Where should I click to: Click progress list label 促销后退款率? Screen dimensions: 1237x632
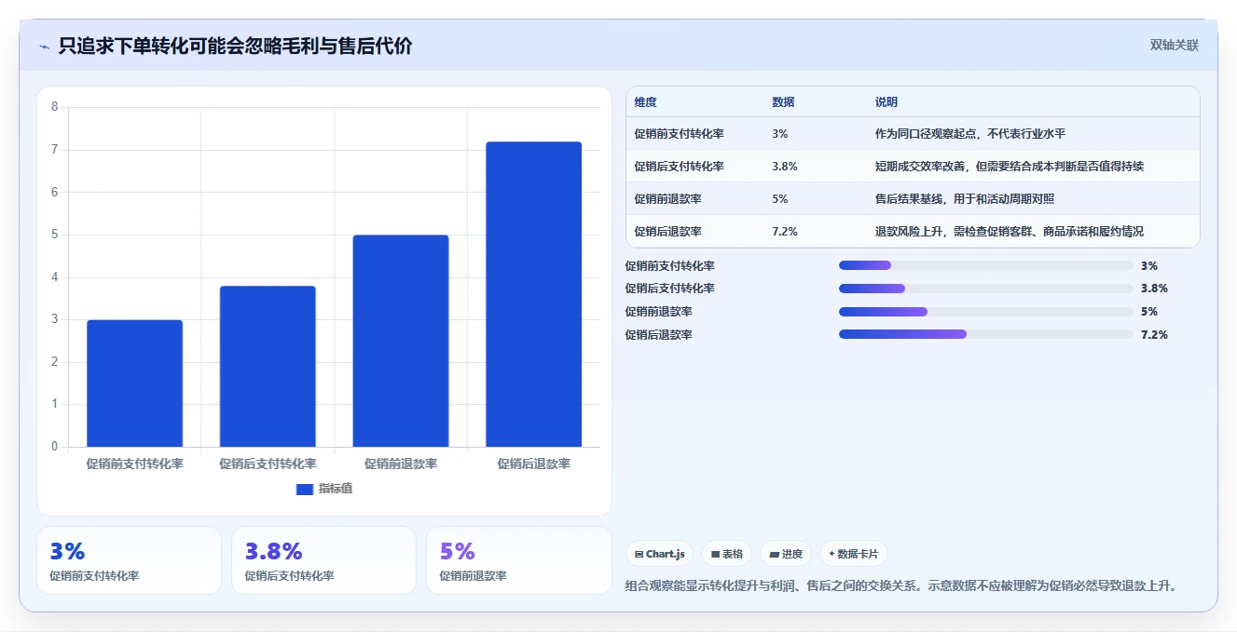tap(658, 334)
